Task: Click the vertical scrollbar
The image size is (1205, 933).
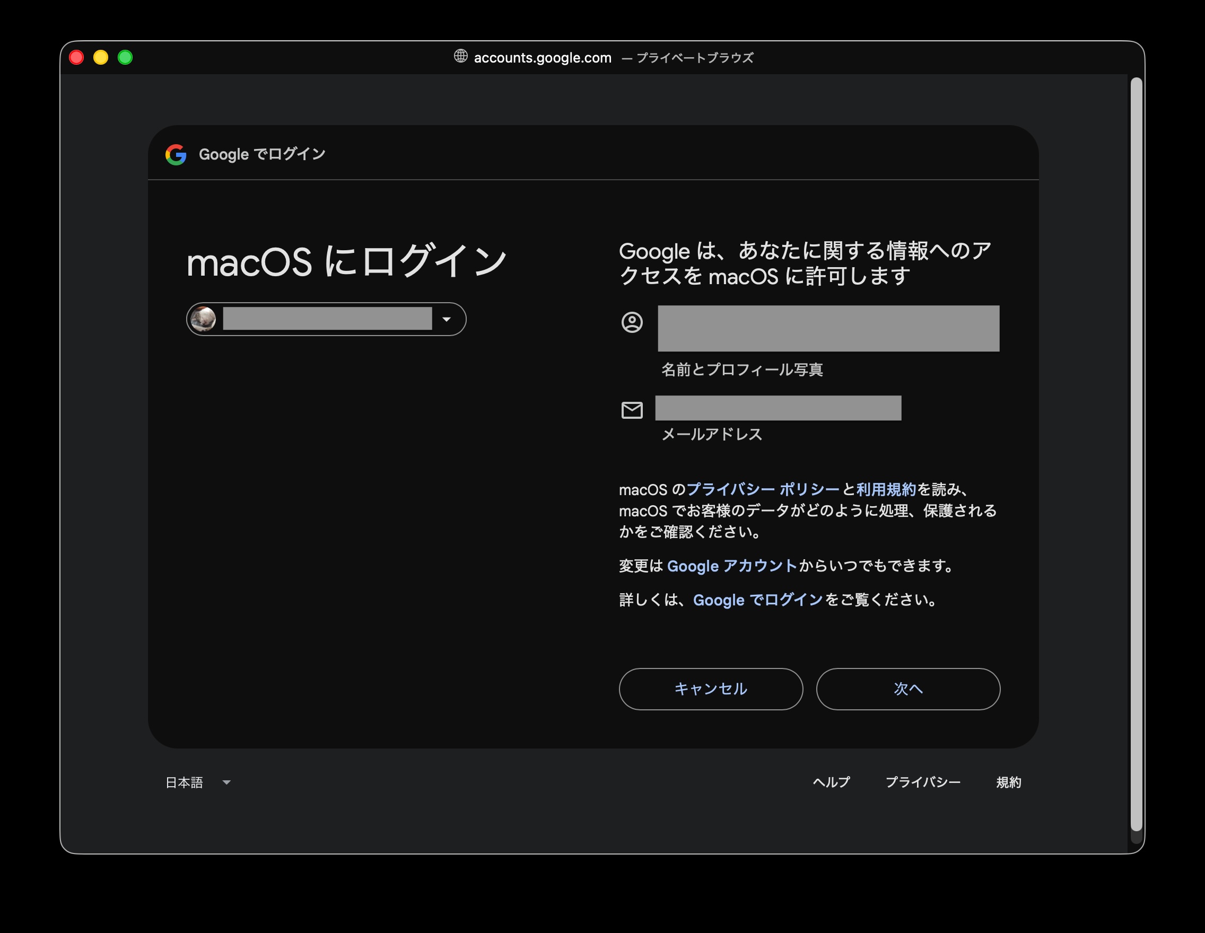Action: [x=1136, y=452]
